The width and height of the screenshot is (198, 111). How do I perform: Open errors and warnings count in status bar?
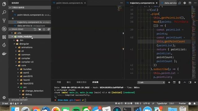[x=14, y=104]
